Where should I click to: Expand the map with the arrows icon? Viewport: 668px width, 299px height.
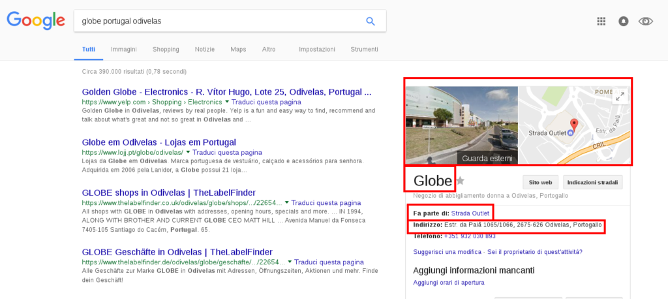[620, 97]
